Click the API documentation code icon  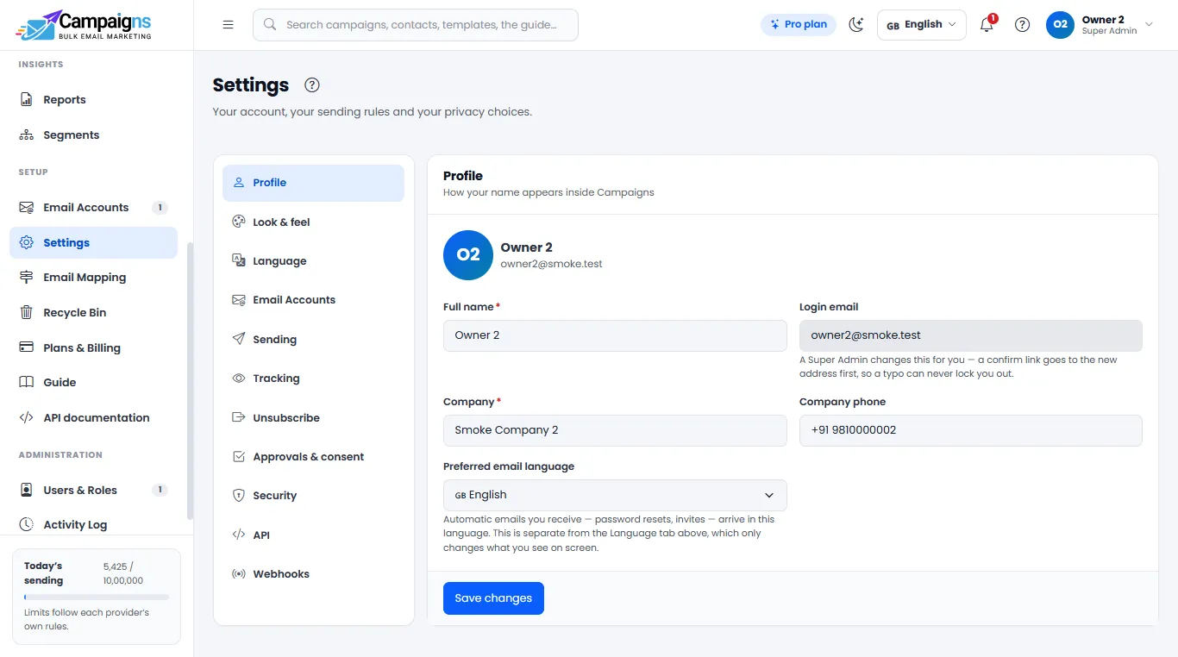(27, 418)
